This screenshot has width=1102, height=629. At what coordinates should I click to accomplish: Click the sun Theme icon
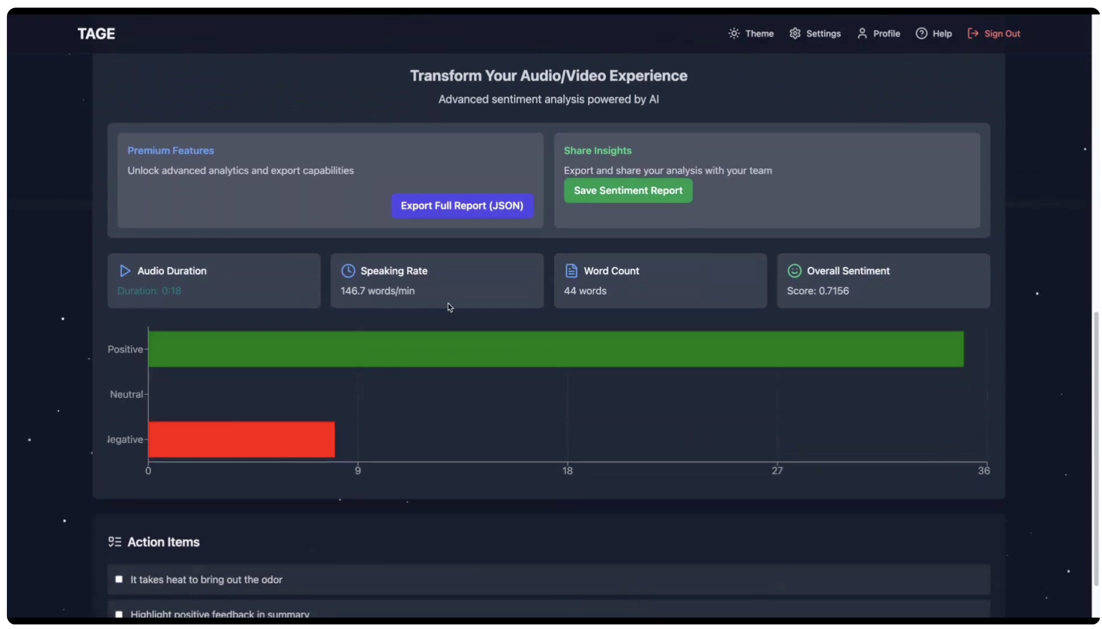pyautogui.click(x=734, y=34)
